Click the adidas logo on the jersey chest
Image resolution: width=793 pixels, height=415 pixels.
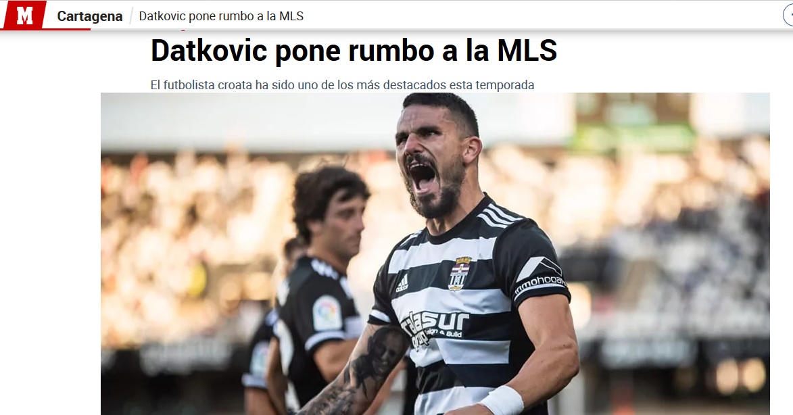(402, 284)
